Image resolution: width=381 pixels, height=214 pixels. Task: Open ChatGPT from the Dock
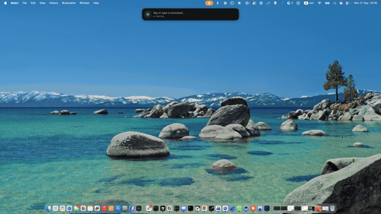point(139,208)
